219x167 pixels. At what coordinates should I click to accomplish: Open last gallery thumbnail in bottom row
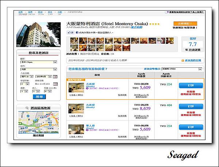point(126,48)
